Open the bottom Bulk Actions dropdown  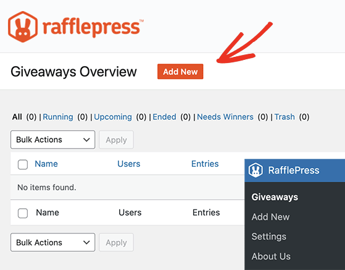[x=53, y=242]
